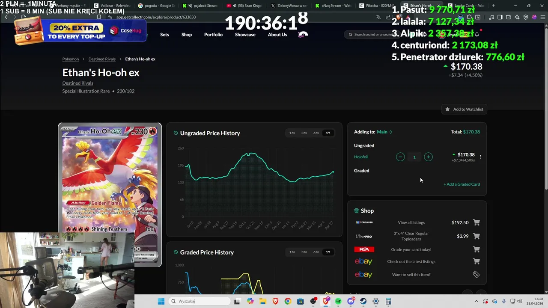Click the taskbar Wyszukaj search box
Screen dimensions: 548x308
tap(200, 301)
